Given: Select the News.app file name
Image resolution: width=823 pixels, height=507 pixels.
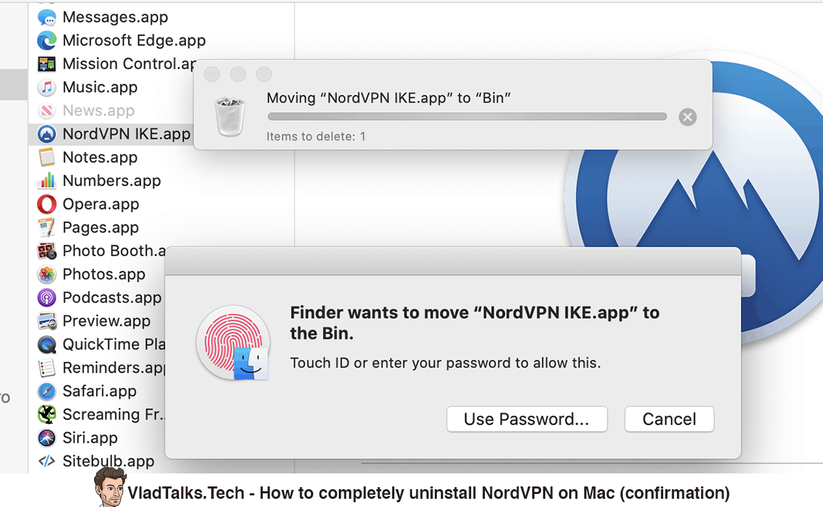Looking at the screenshot, I should 99,110.
